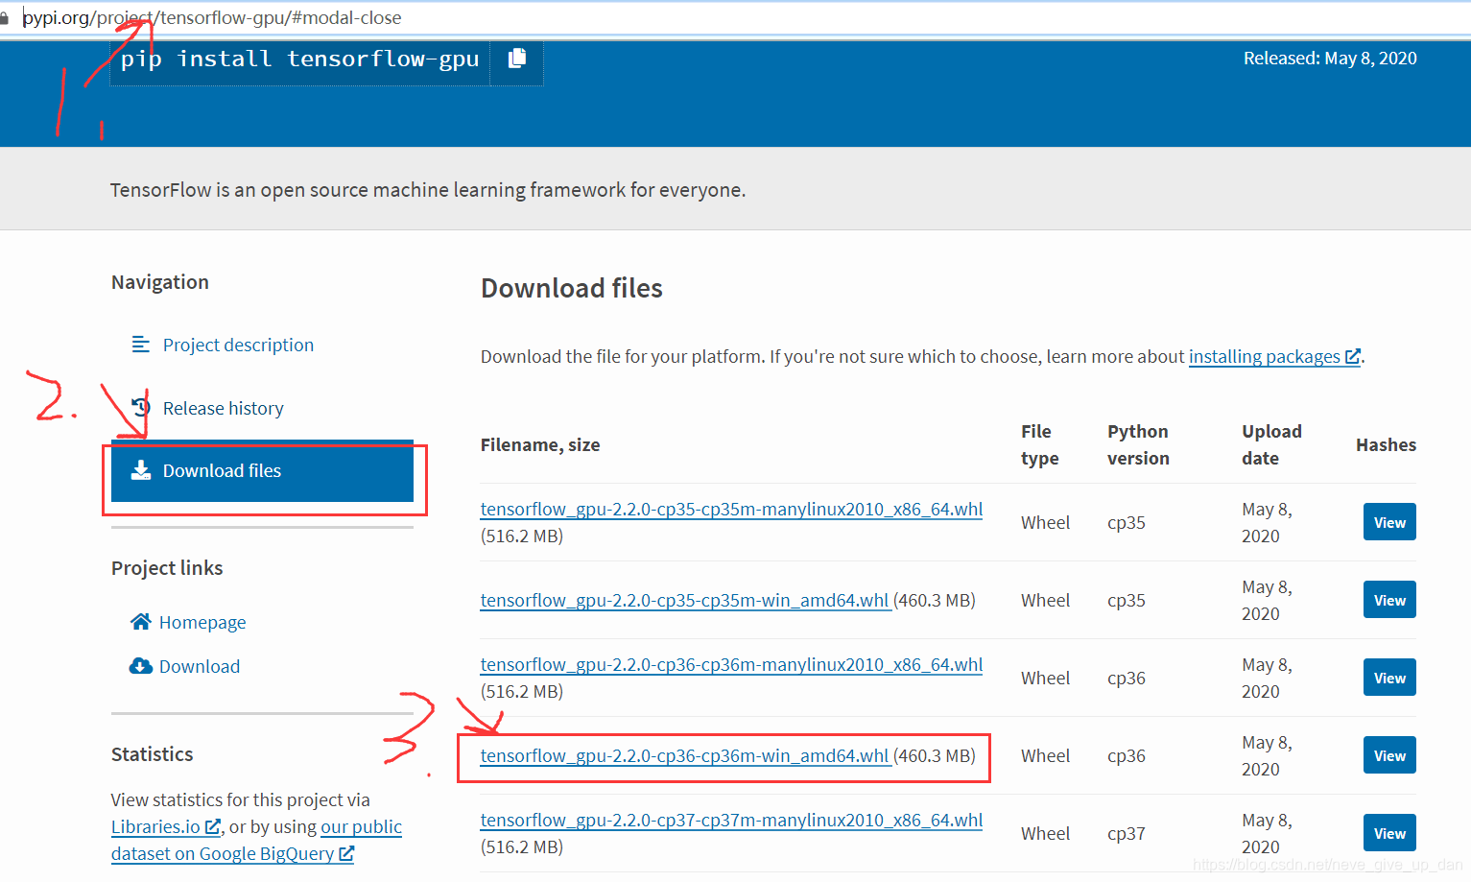Open the Download project link
The height and width of the screenshot is (882, 1471).
point(200,666)
